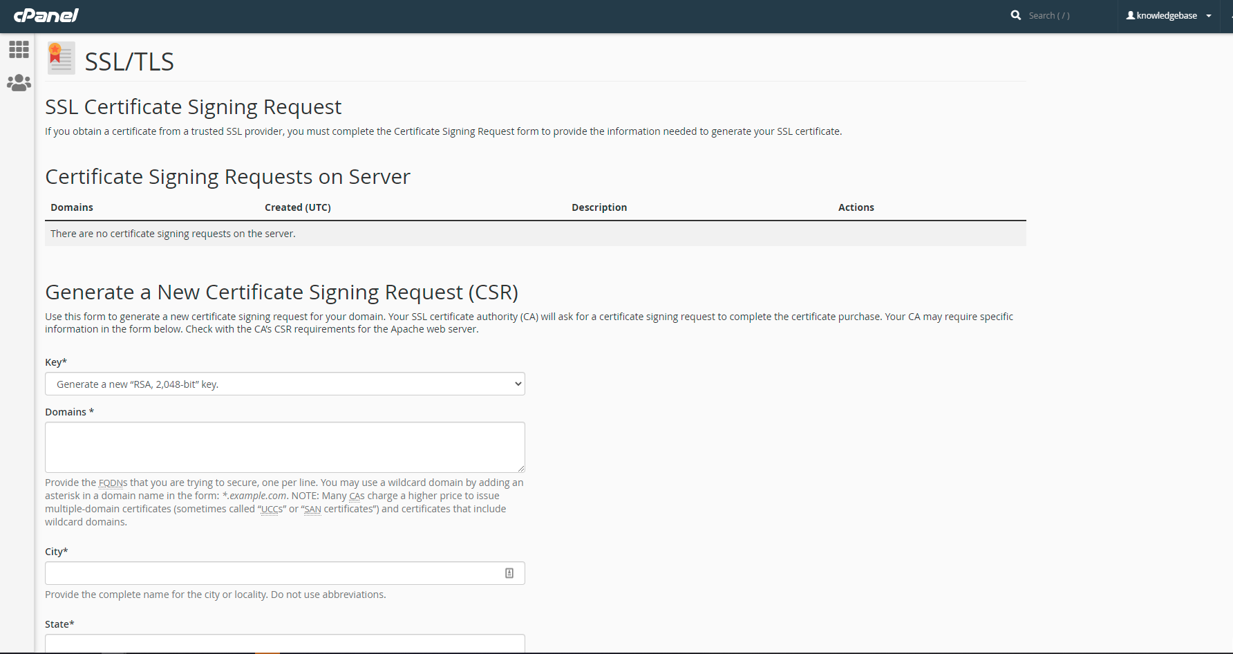Image resolution: width=1233 pixels, height=654 pixels.
Task: Open the Key selection dropdown
Action: coord(284,384)
